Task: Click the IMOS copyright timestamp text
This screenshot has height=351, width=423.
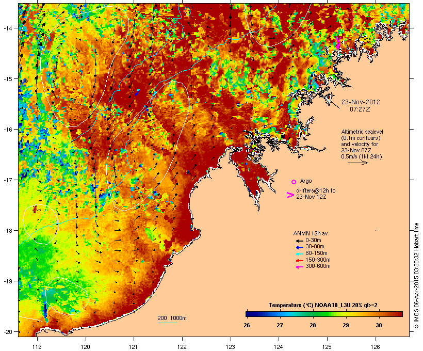Action: pos(416,276)
